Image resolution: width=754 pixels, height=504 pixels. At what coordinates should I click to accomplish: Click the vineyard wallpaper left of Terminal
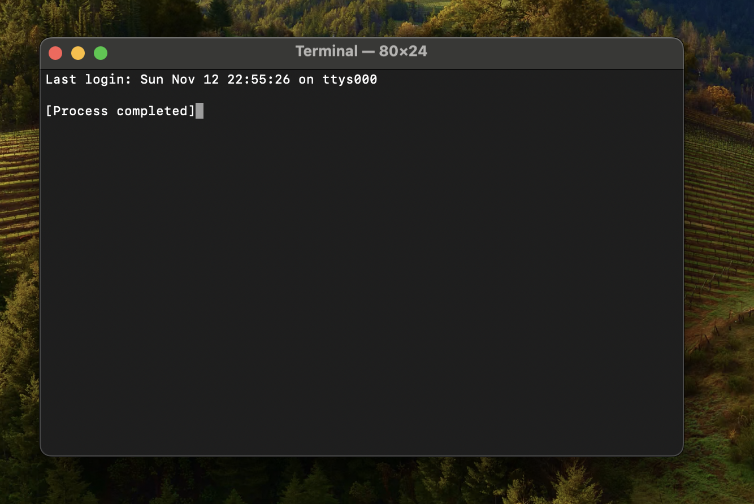(20, 254)
